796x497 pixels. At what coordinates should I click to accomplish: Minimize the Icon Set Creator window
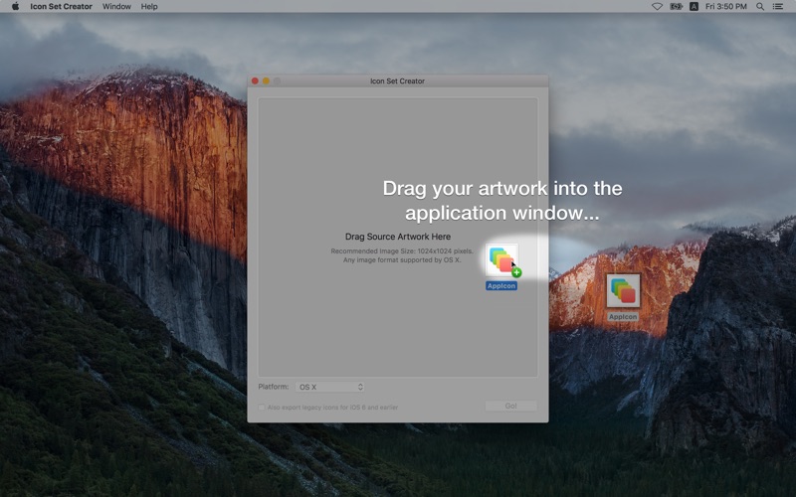pyautogui.click(x=266, y=82)
